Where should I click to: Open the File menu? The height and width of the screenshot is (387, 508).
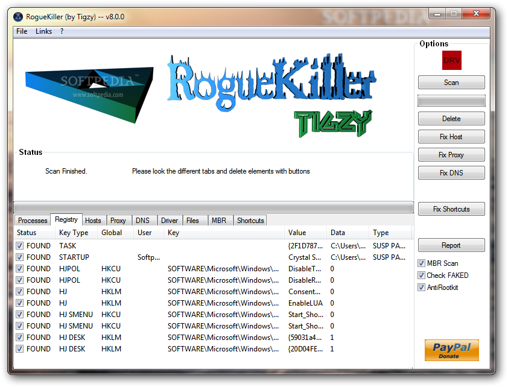[x=22, y=31]
